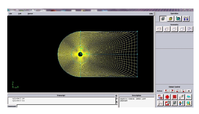199x114 pixels.
Task: Select the Volume geometry command button
Action: 182,29
